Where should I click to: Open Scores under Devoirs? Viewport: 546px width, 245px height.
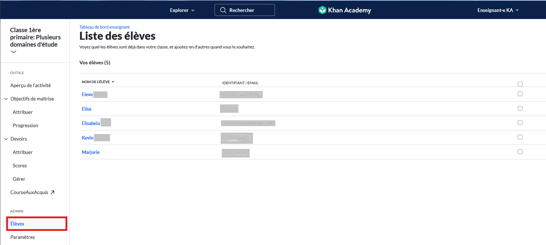tap(20, 166)
